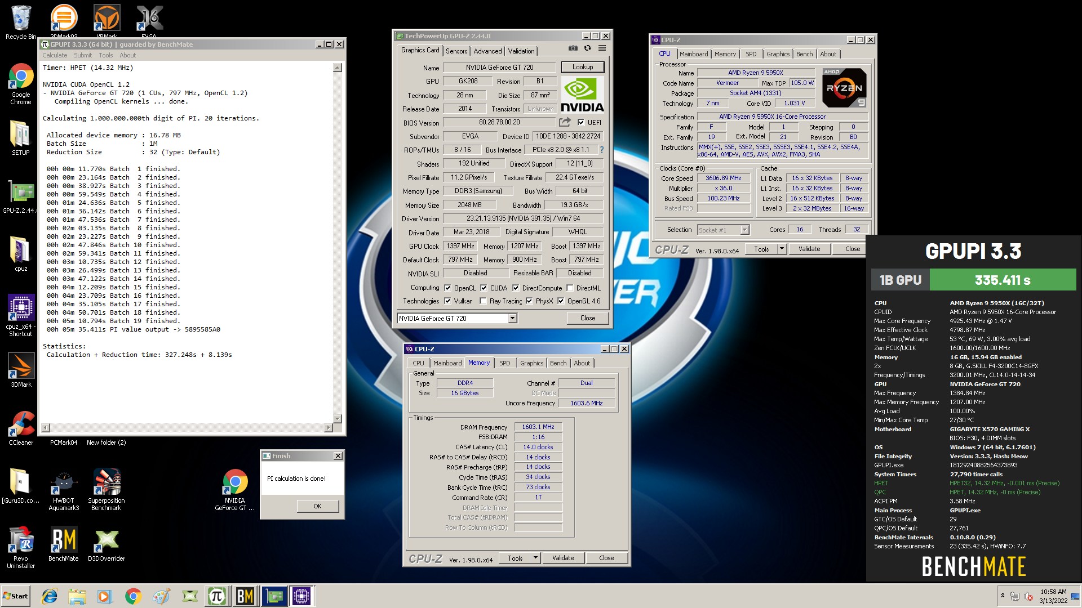Toggle Ray Tracing checkbox in GPU-Z
This screenshot has width=1082, height=608.
[483, 301]
